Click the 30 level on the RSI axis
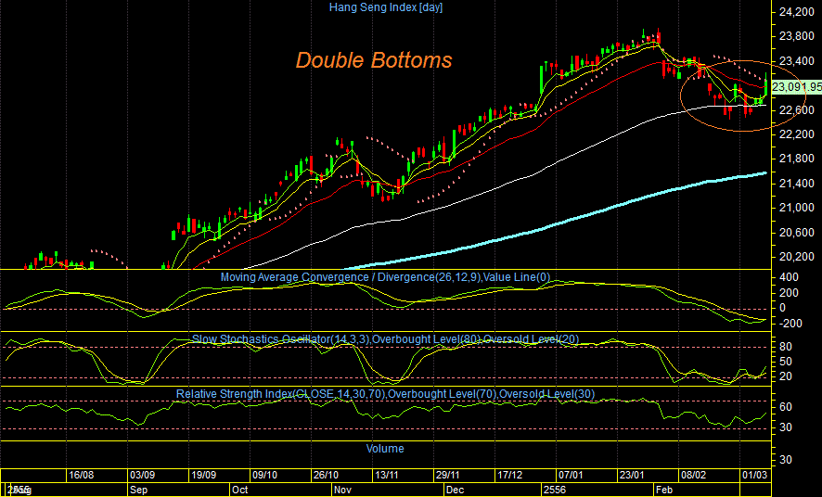Viewport: 822px width, 497px height. (x=785, y=427)
